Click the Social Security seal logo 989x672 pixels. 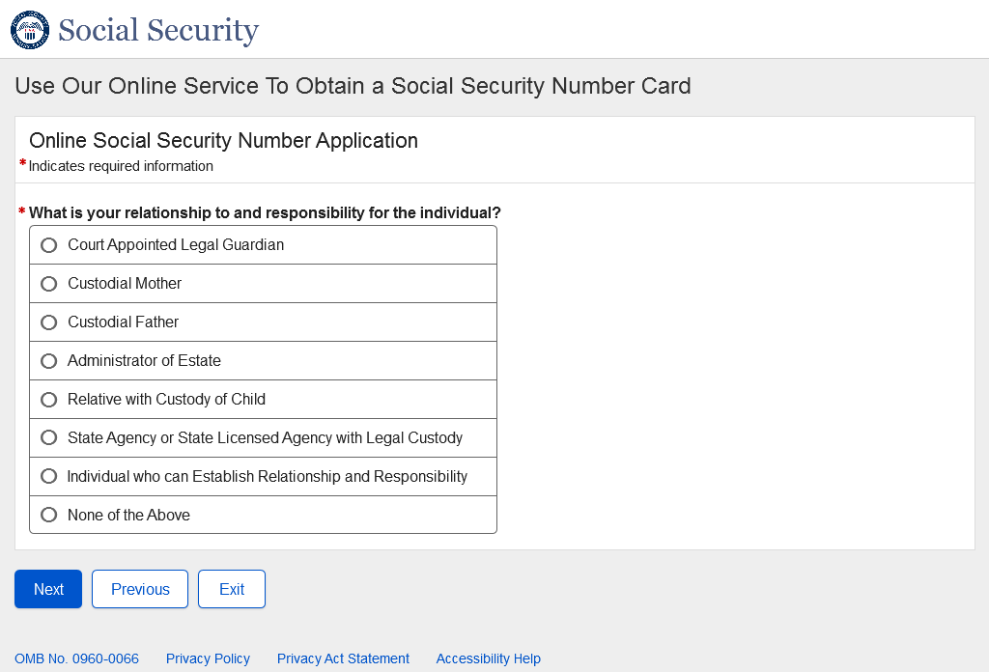pyautogui.click(x=30, y=30)
